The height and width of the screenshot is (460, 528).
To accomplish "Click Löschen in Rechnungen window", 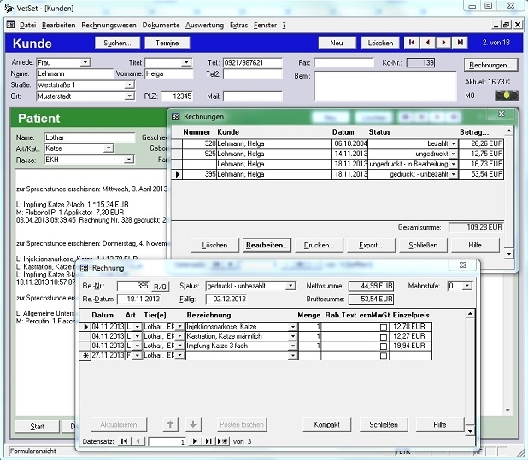I will tap(214, 245).
